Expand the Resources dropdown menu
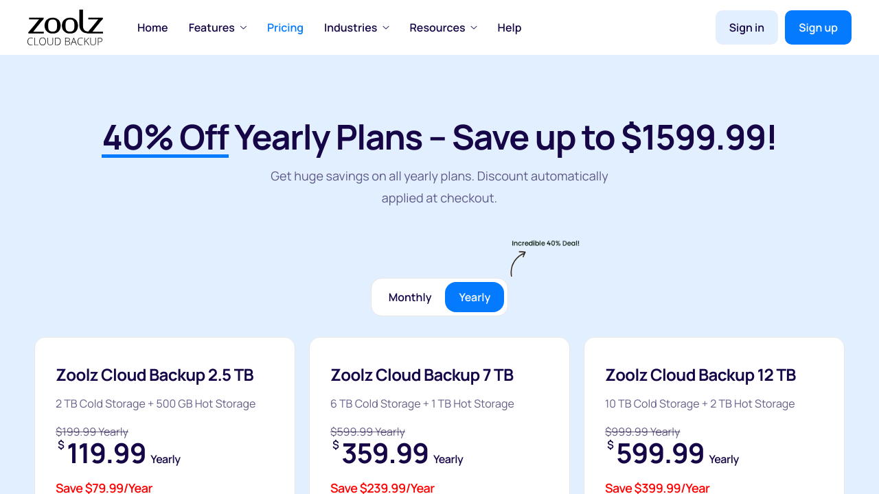 (x=437, y=27)
